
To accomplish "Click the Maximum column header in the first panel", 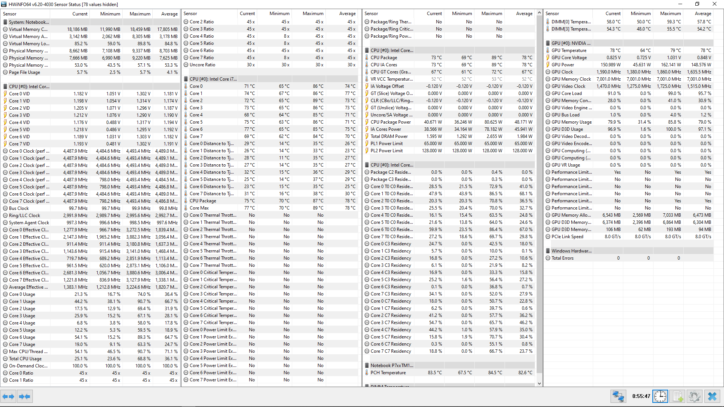I will click(140, 14).
